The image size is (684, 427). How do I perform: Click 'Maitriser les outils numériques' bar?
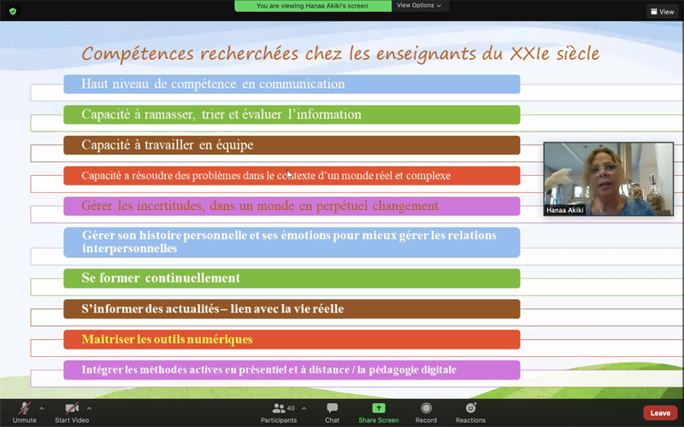click(x=292, y=339)
